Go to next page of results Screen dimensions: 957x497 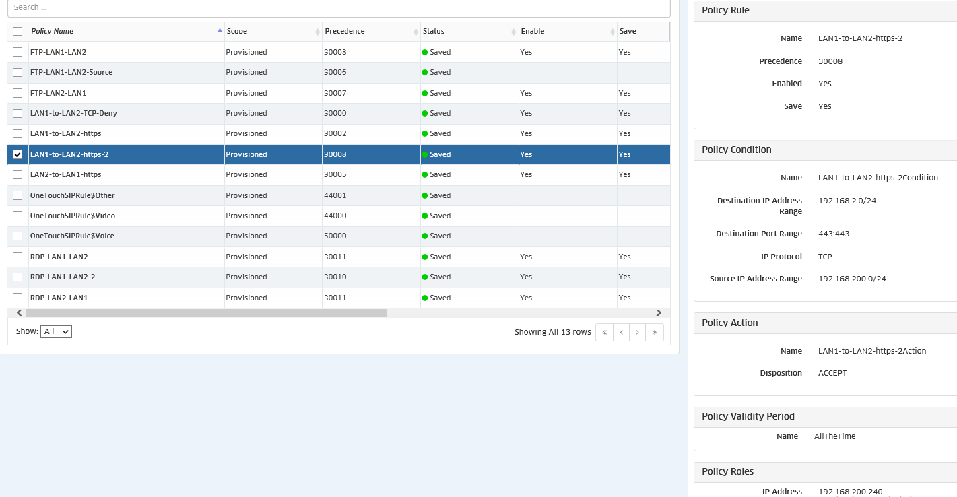click(x=637, y=332)
